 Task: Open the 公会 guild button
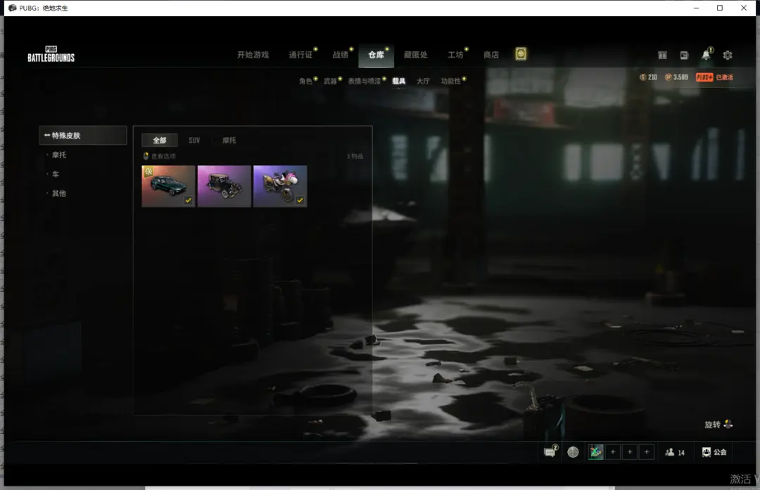click(714, 452)
